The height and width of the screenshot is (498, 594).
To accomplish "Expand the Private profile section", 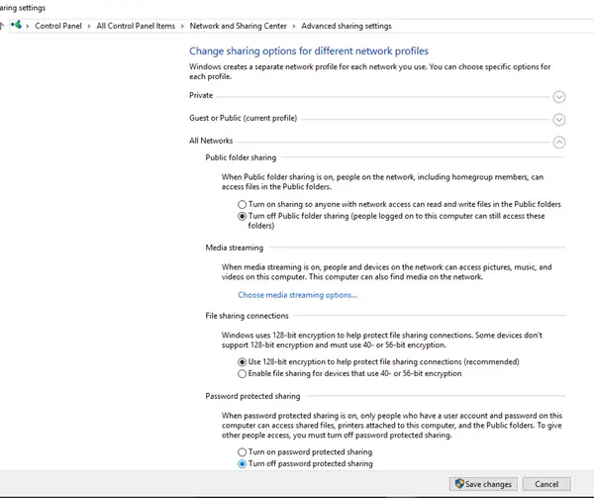I will pos(558,97).
